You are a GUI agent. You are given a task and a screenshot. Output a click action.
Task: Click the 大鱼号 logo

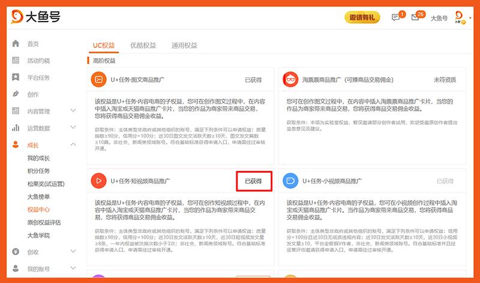(x=35, y=17)
